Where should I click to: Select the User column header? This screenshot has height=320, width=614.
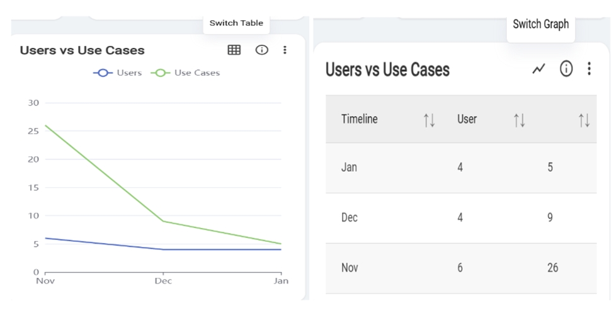pos(467,119)
